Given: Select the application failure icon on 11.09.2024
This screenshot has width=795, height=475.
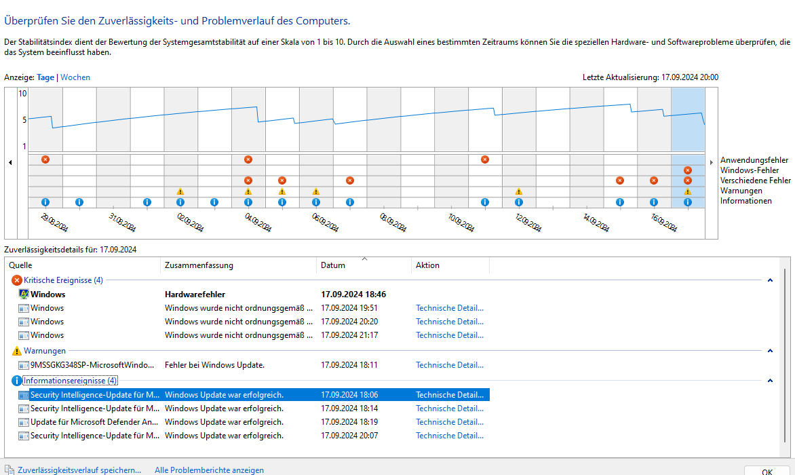Looking at the screenshot, I should pyautogui.click(x=485, y=159).
